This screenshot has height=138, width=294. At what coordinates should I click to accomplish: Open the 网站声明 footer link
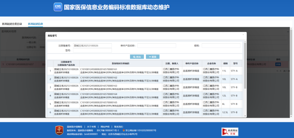(105, 127)
